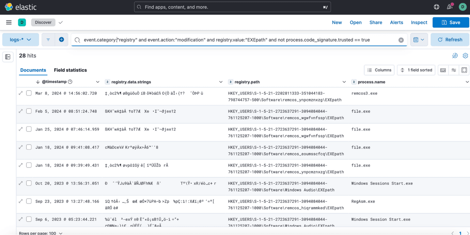Image resolution: width=470 pixels, height=235 pixels.
Task: Tick the Oct 20, 2023 row checkbox
Action: click(29, 183)
